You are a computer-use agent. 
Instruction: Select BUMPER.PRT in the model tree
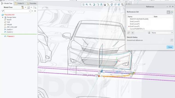[10, 15]
